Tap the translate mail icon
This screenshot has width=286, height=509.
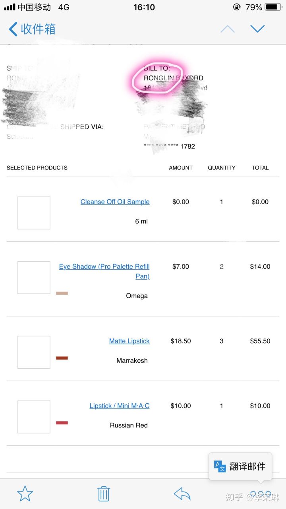[220, 466]
